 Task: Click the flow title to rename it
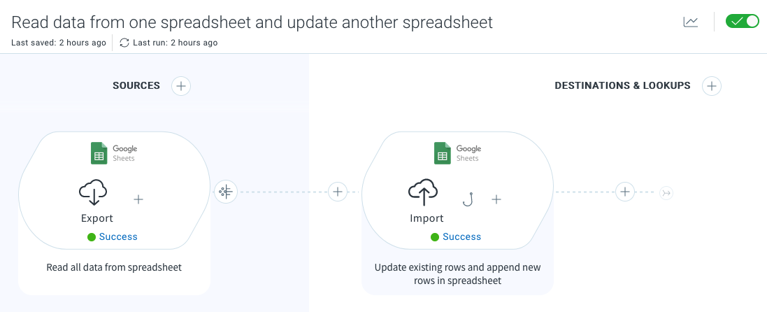(x=252, y=22)
